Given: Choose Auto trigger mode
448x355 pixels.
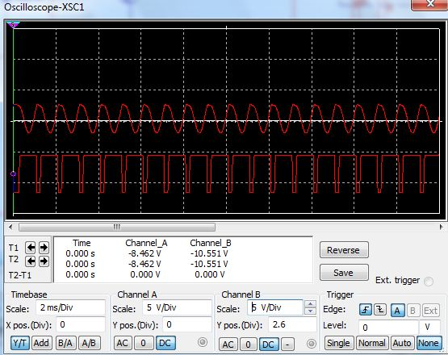Looking at the screenshot, I should [x=402, y=343].
